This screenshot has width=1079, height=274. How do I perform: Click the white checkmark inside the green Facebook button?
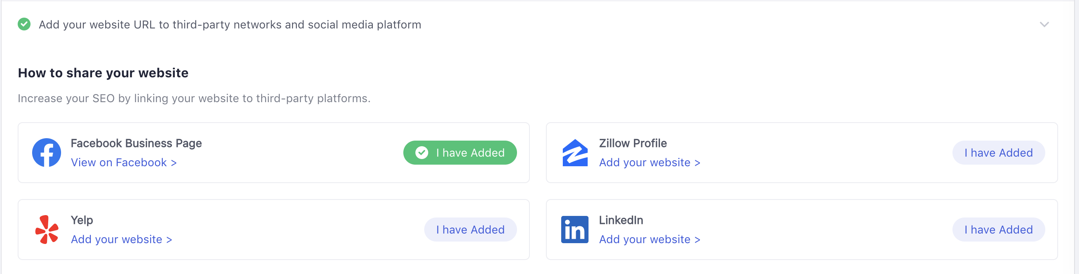[421, 153]
